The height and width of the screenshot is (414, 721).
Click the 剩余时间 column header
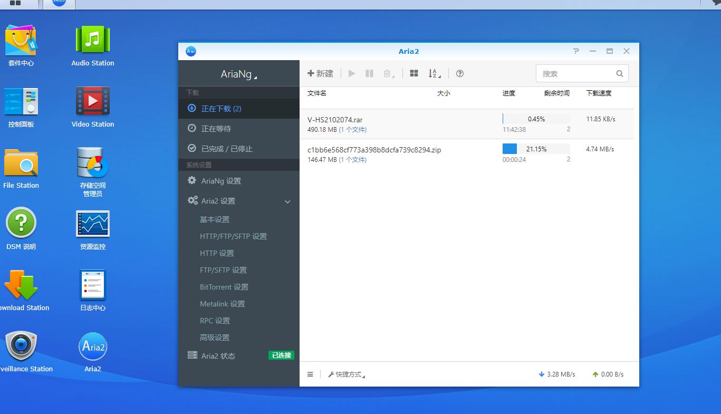[x=557, y=93]
